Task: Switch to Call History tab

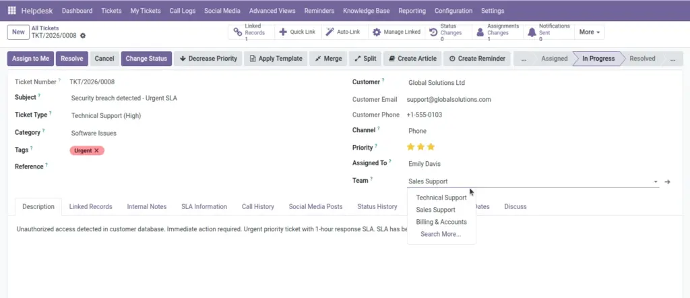Action: pyautogui.click(x=258, y=206)
